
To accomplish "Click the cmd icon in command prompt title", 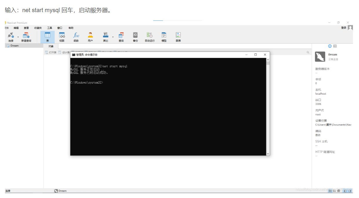I will pyautogui.click(x=74, y=54).
